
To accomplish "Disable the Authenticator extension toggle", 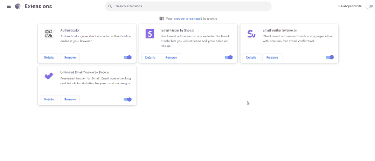I will pos(127,57).
